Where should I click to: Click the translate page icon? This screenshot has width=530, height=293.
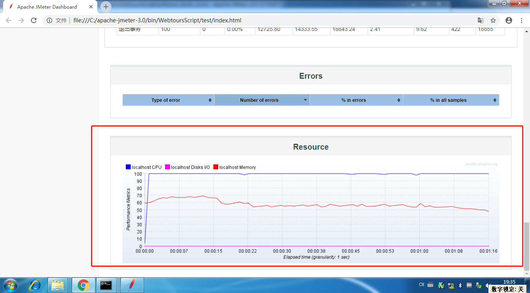[480, 20]
